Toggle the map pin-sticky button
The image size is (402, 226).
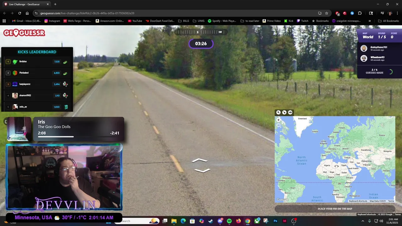(290, 112)
